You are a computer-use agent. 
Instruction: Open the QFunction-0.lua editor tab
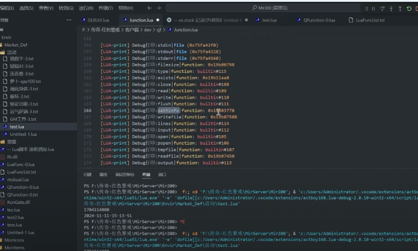319,20
